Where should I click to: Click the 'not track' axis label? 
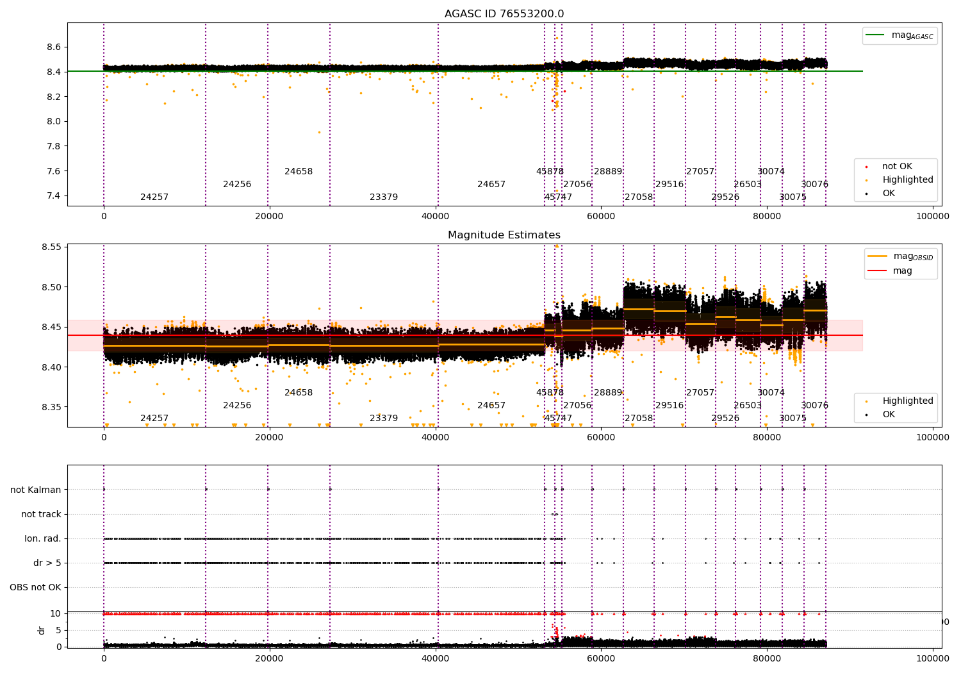(x=41, y=514)
